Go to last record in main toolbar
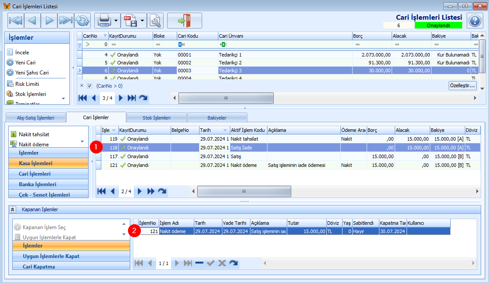 (x=65, y=21)
